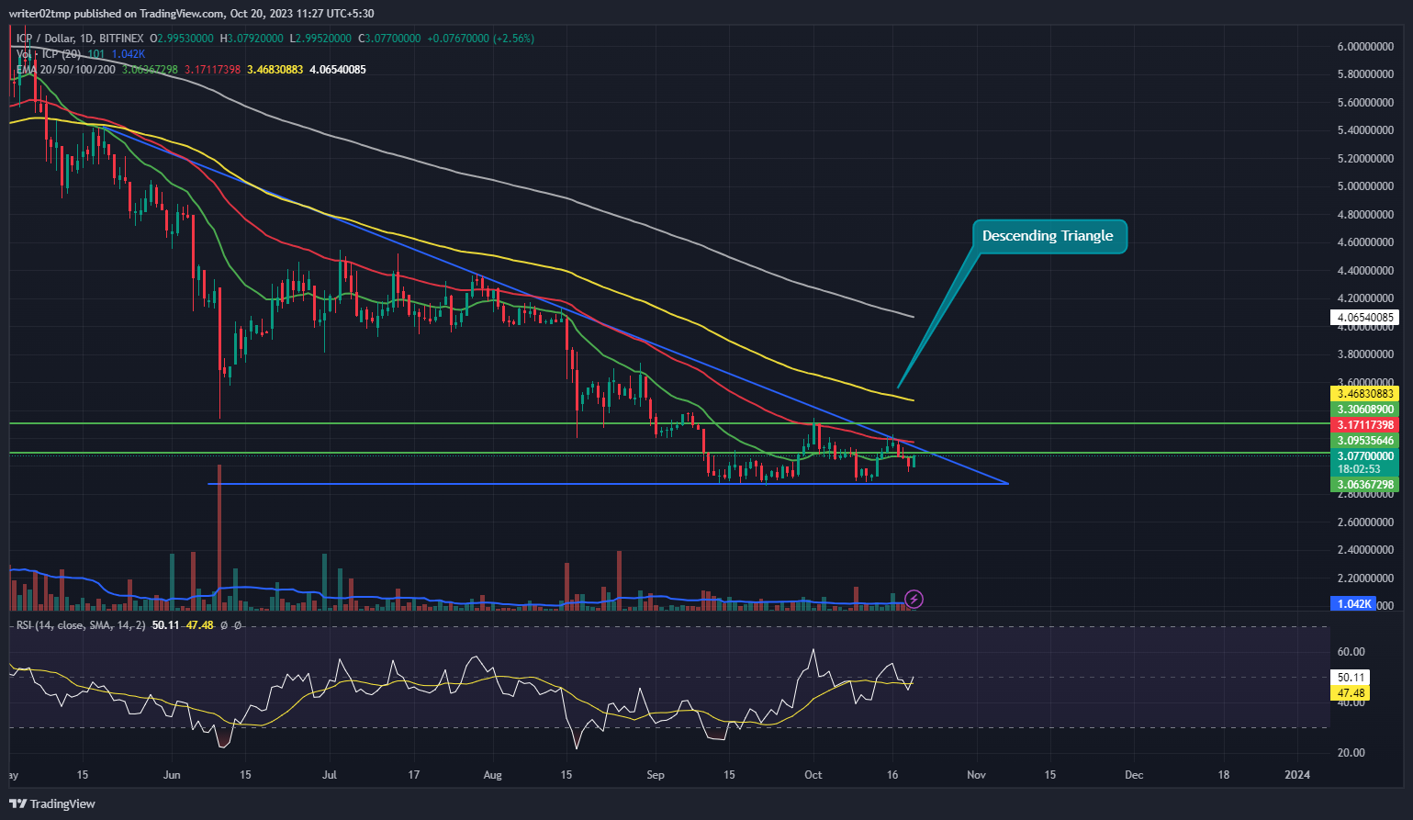Click the Jul label on the time axis
This screenshot has width=1413, height=820.
329,775
